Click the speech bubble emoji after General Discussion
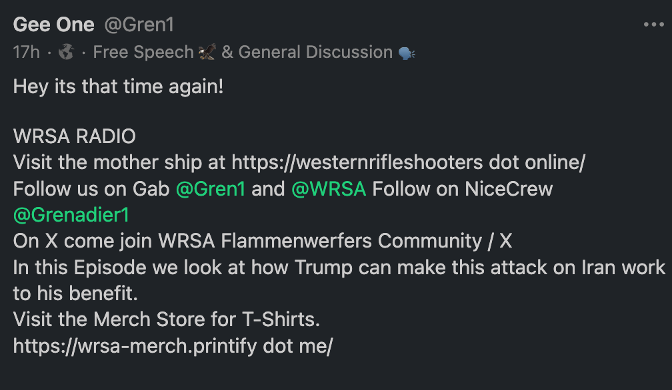The height and width of the screenshot is (390, 672). point(407,53)
